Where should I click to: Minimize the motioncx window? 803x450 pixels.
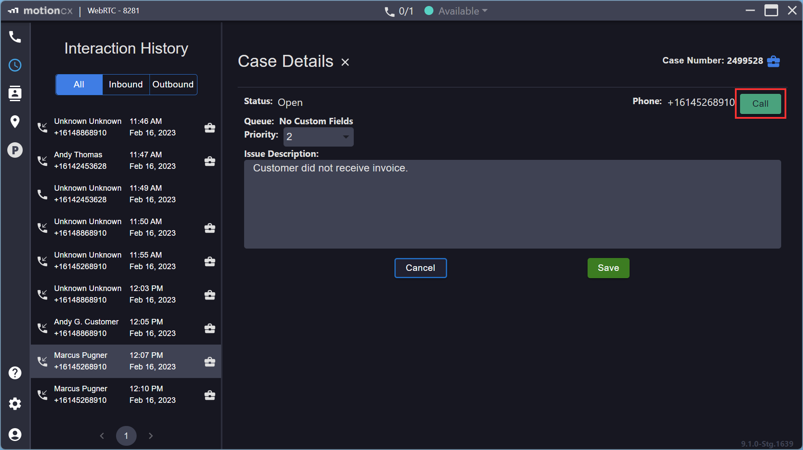(x=750, y=10)
